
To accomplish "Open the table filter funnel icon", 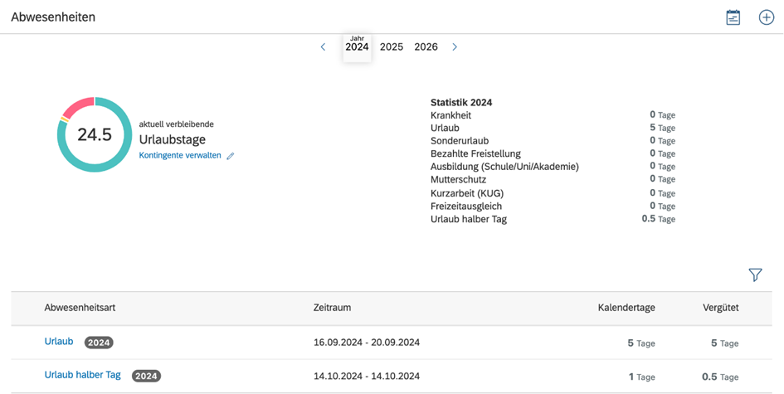I will [x=754, y=275].
